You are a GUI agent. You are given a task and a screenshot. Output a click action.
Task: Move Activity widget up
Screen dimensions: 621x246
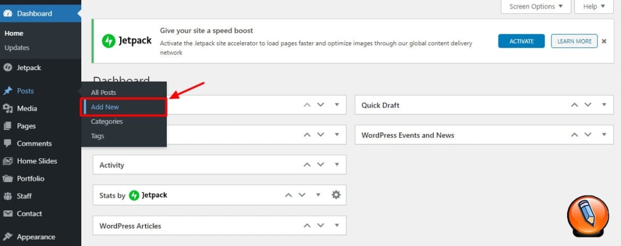click(307, 164)
